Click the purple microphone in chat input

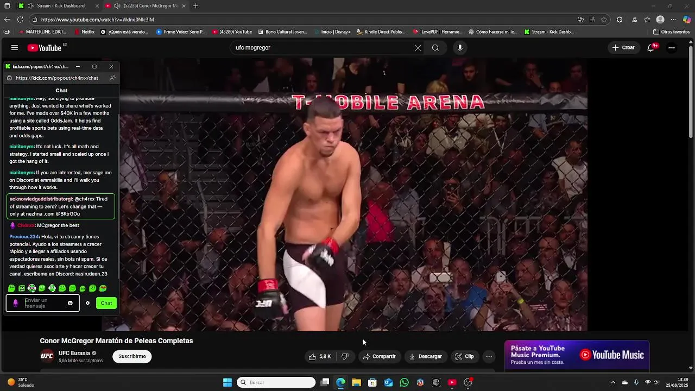tap(15, 303)
